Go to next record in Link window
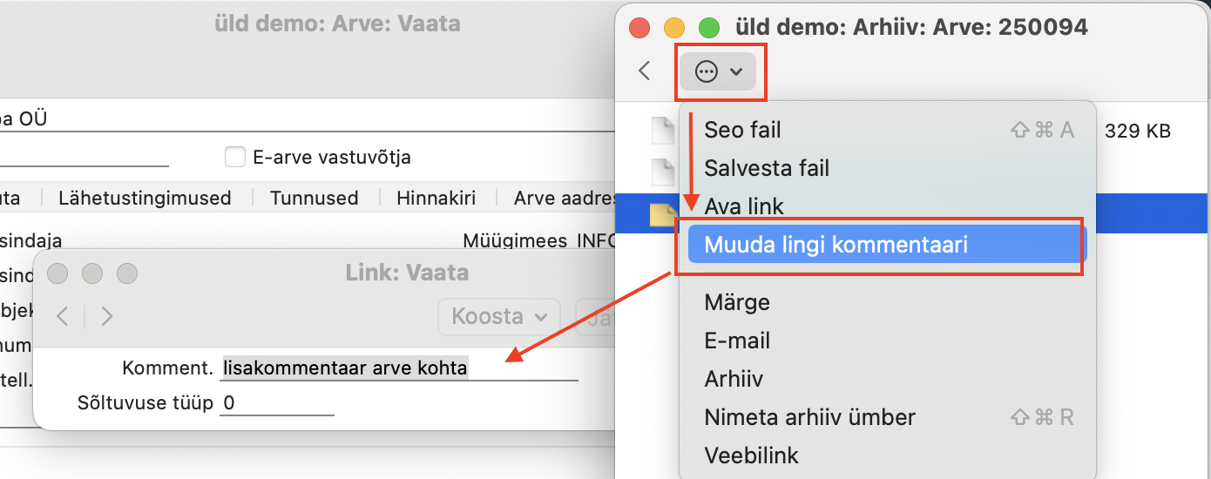Image resolution: width=1211 pixels, height=479 pixels. tap(106, 316)
